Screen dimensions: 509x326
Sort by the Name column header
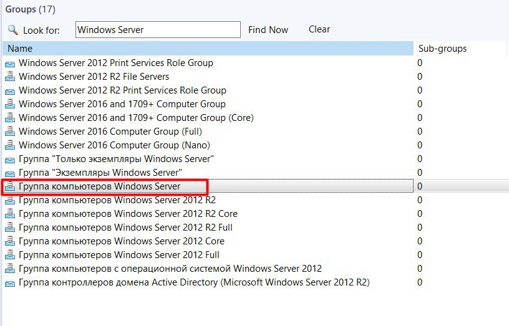(x=208, y=49)
